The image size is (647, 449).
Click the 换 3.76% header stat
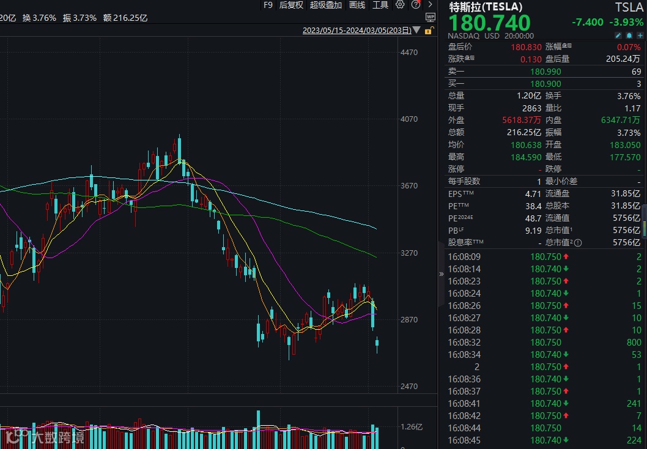pos(39,18)
